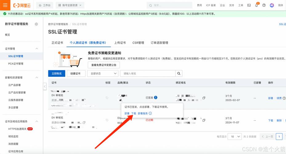Screen dimensions: 286x154
Task: Click 续费 in the 2025-02-07 row
Action: click(x=279, y=98)
